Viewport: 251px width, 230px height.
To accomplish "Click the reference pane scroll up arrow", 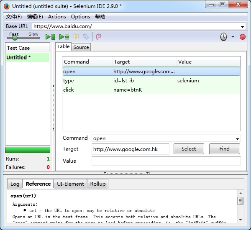I will pos(241,193).
